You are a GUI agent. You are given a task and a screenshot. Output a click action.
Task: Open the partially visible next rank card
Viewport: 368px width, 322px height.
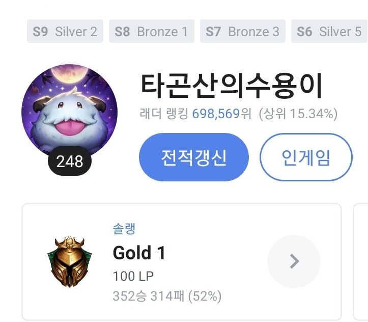(x=360, y=262)
